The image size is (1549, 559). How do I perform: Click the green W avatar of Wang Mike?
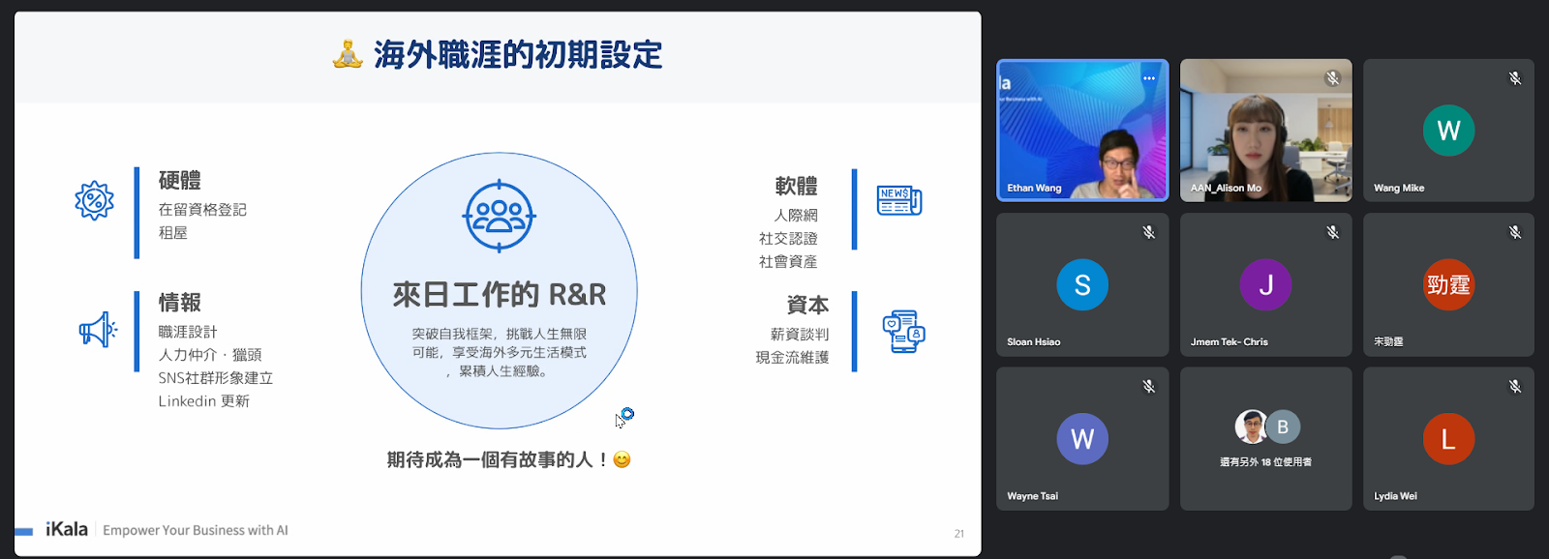(1448, 131)
